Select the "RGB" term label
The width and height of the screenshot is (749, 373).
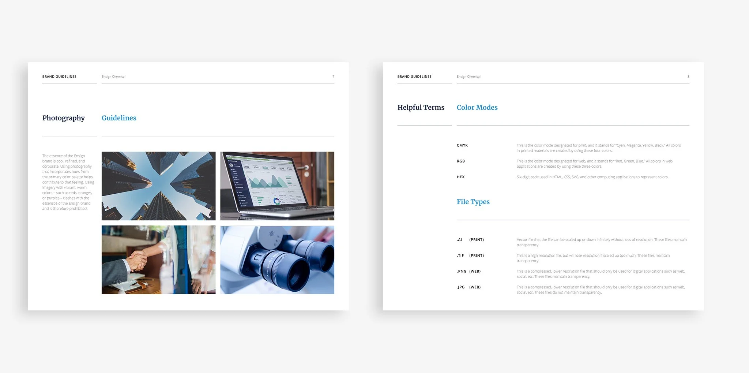pos(461,161)
